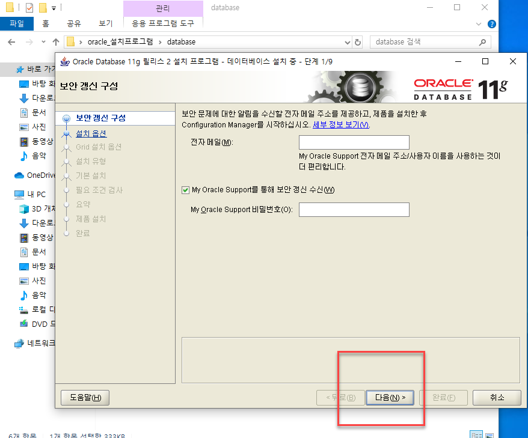The width and height of the screenshot is (528, 438).
Task: Click 다음(N) next button
Action: [390, 398]
